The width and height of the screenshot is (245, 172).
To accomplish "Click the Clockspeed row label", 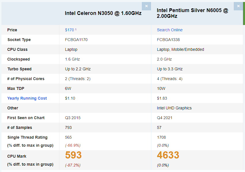I will [x=18, y=59].
